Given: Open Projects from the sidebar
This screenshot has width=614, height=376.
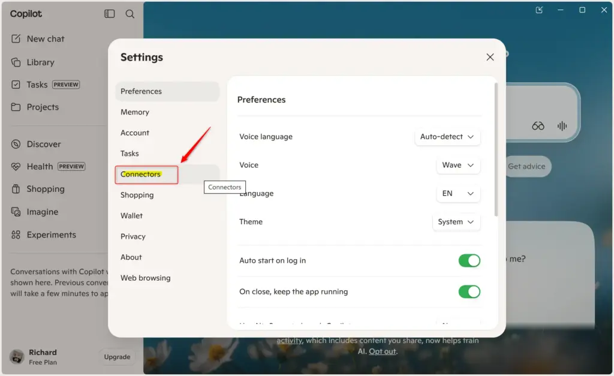Looking at the screenshot, I should [43, 107].
